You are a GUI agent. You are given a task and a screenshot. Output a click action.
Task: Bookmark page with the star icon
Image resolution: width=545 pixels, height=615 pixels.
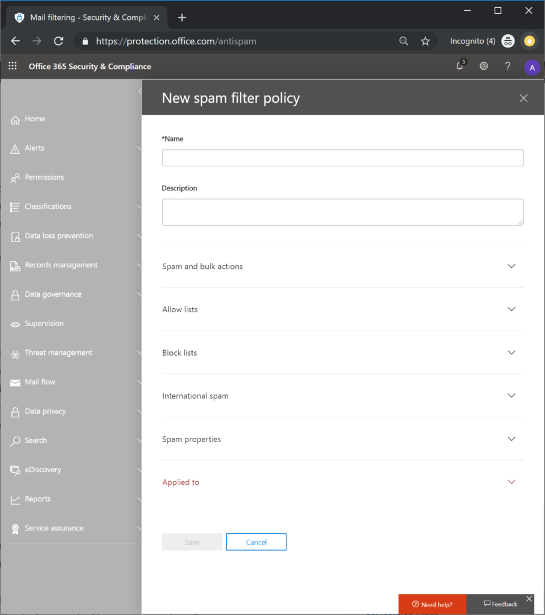425,41
